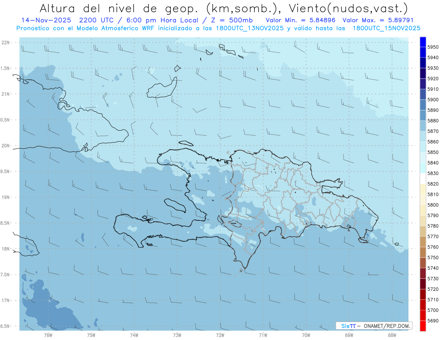
Task: Click the 5710 colorbar value
Action: [x=433, y=300]
